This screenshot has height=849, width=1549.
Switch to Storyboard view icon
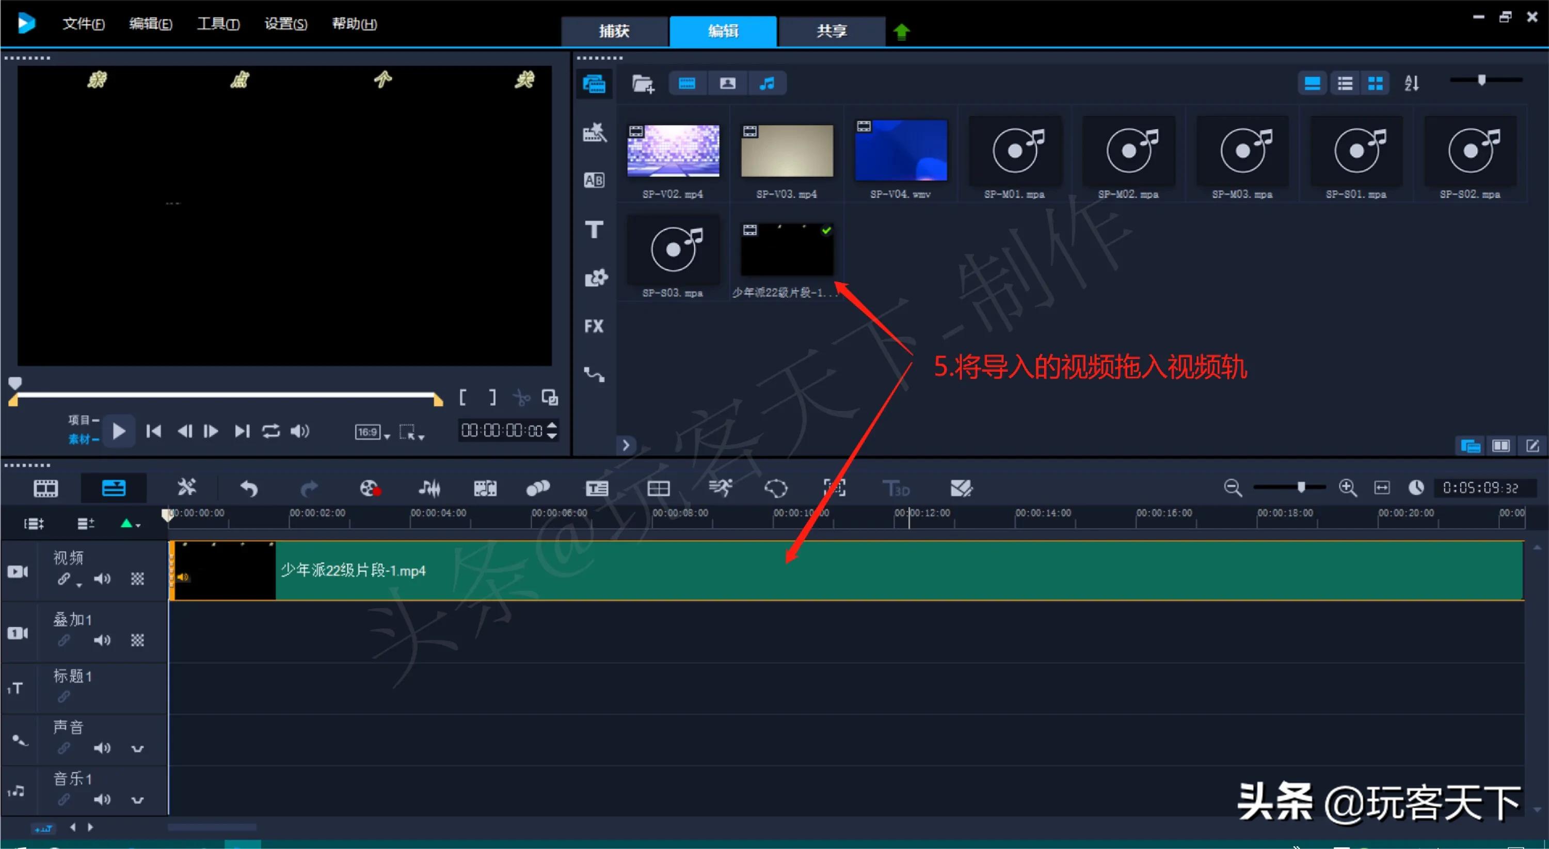point(46,488)
